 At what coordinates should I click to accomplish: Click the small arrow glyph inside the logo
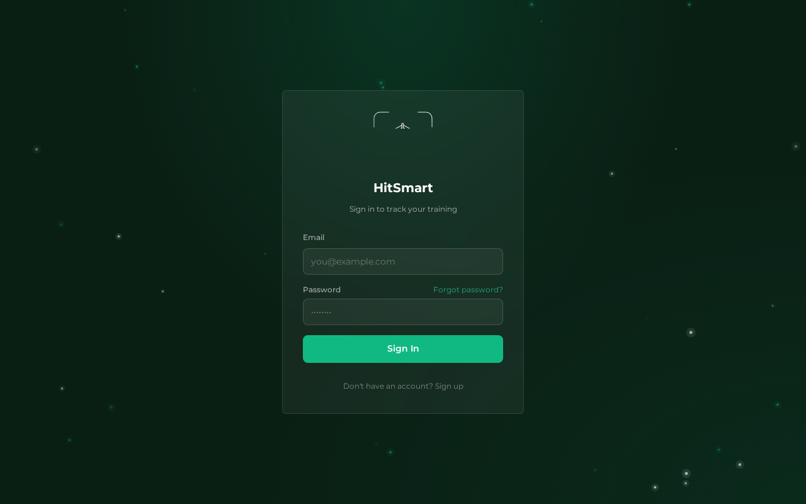(x=403, y=126)
